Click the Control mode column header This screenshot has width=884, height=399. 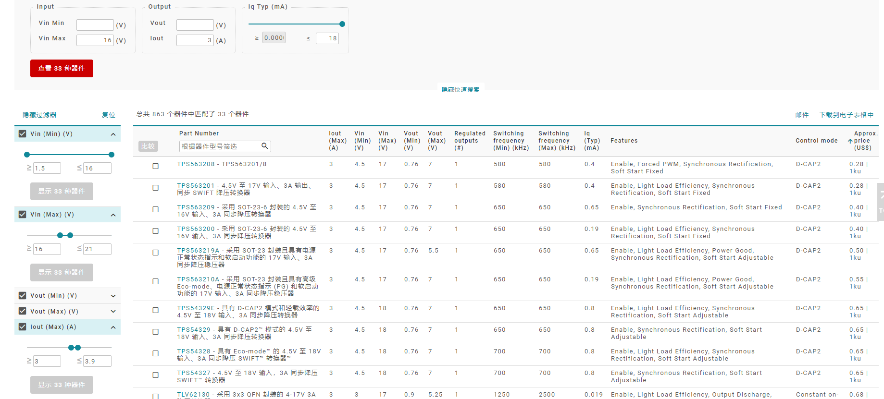pyautogui.click(x=816, y=141)
